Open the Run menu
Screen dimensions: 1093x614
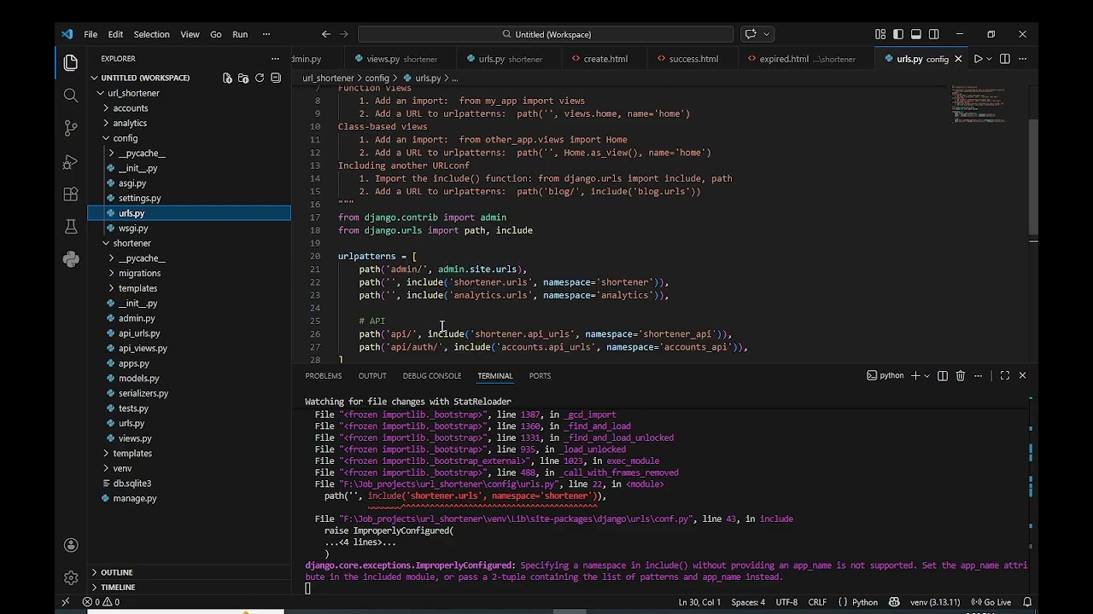pyautogui.click(x=240, y=34)
